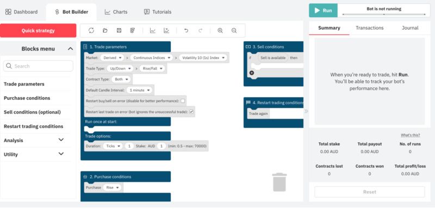Click the Quick strategy button

click(38, 30)
